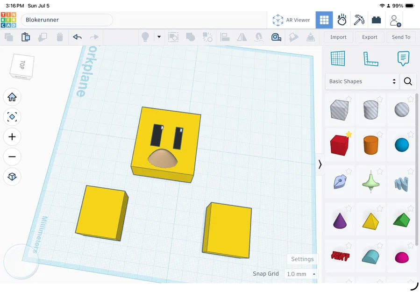420x292 pixels.
Task: Toggle orthographic perspective view cube icon
Action: point(12,177)
